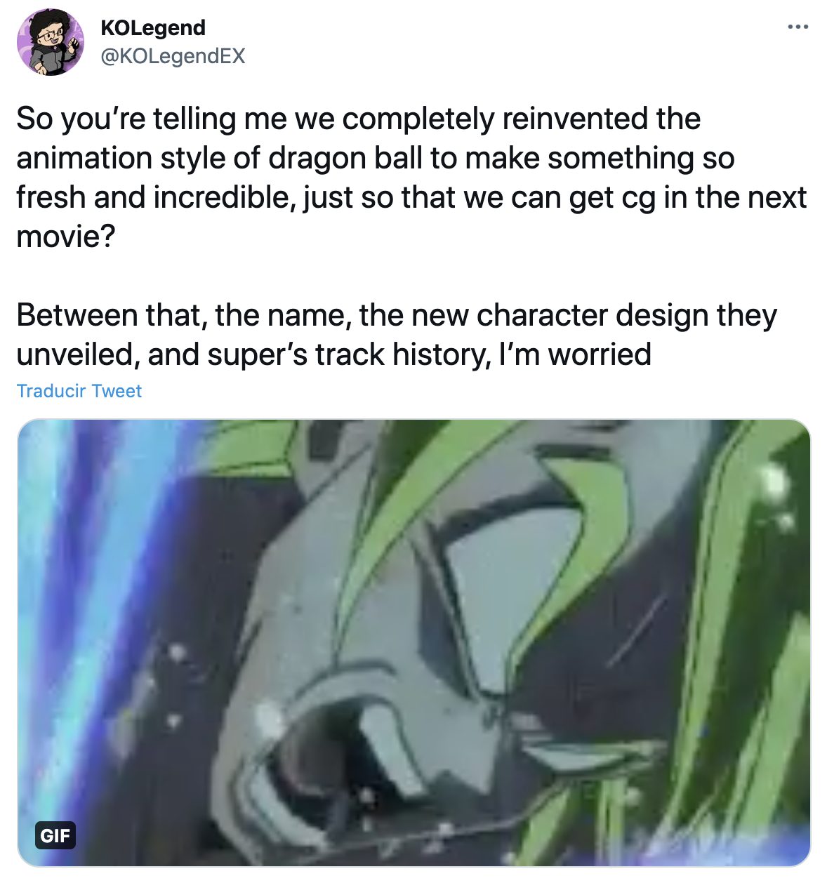This screenshot has width=827, height=883.
Task: Play the Broly GIF attachment
Action: pyautogui.click(x=413, y=642)
